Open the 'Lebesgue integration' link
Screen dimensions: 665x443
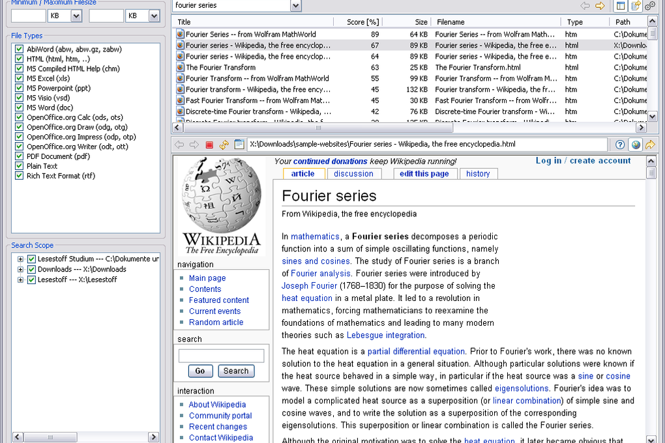pyautogui.click(x=385, y=336)
